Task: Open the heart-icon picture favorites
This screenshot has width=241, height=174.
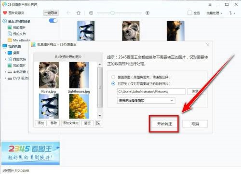Action: [13, 13]
